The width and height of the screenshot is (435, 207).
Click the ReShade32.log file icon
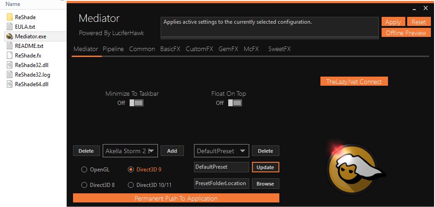tap(10, 74)
